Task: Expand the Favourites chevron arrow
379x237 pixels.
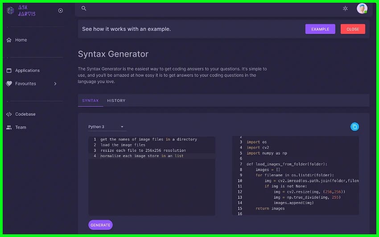Action: tap(55, 83)
